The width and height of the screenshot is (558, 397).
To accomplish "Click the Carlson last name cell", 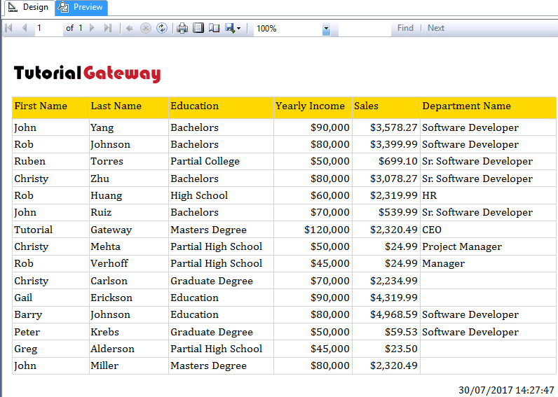I will coord(128,281).
